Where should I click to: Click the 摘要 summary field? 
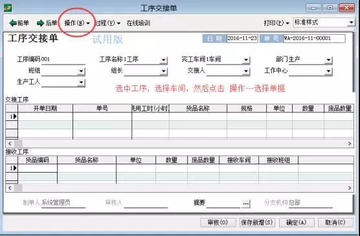224,203
